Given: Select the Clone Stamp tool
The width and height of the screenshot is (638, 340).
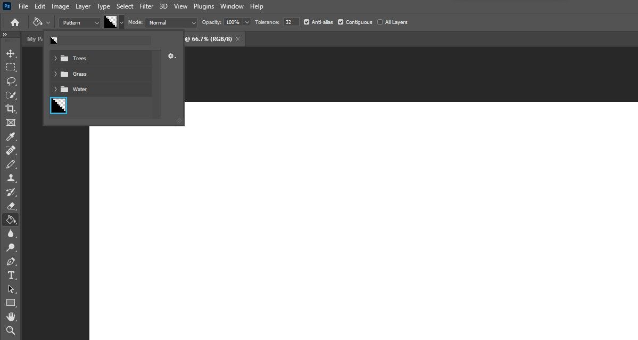Looking at the screenshot, I should (11, 178).
